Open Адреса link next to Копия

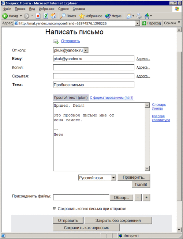(x=143, y=68)
